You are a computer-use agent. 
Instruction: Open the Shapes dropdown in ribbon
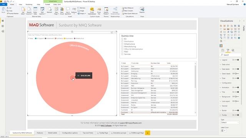82,13
